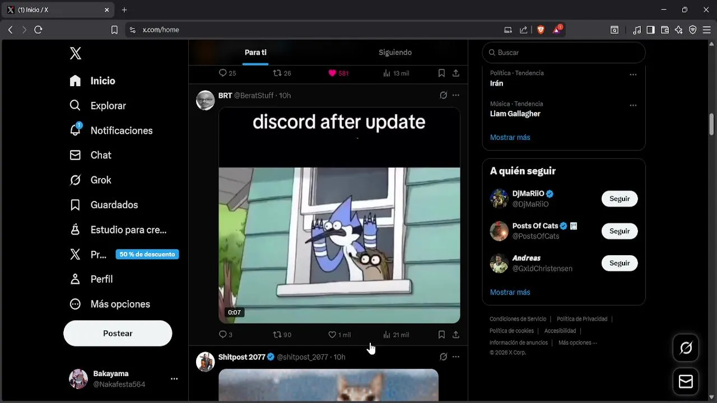Show more follow suggestions, Mostrar más

point(510,292)
